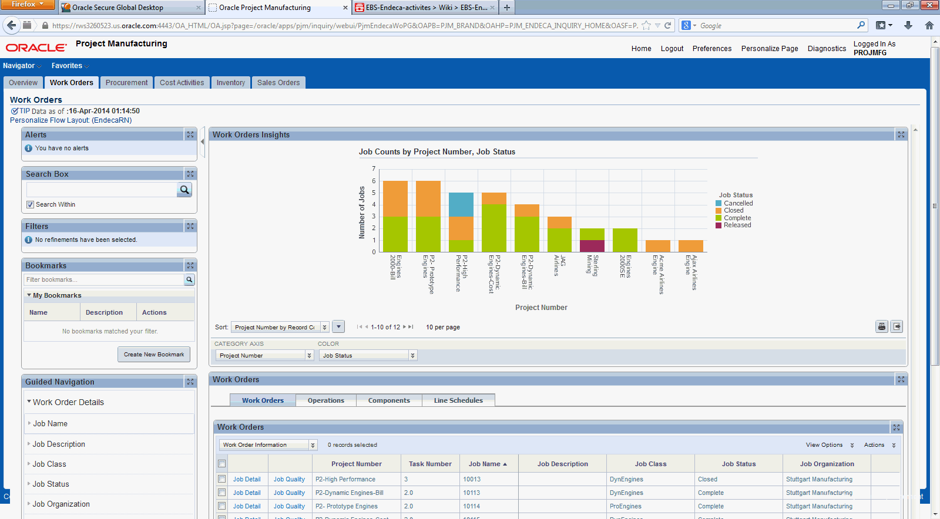Maximize the Guided Navigation panel

[190, 382]
